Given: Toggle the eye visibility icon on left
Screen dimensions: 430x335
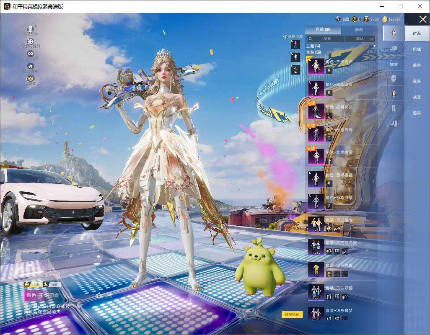Looking at the screenshot, I should pos(31,54).
